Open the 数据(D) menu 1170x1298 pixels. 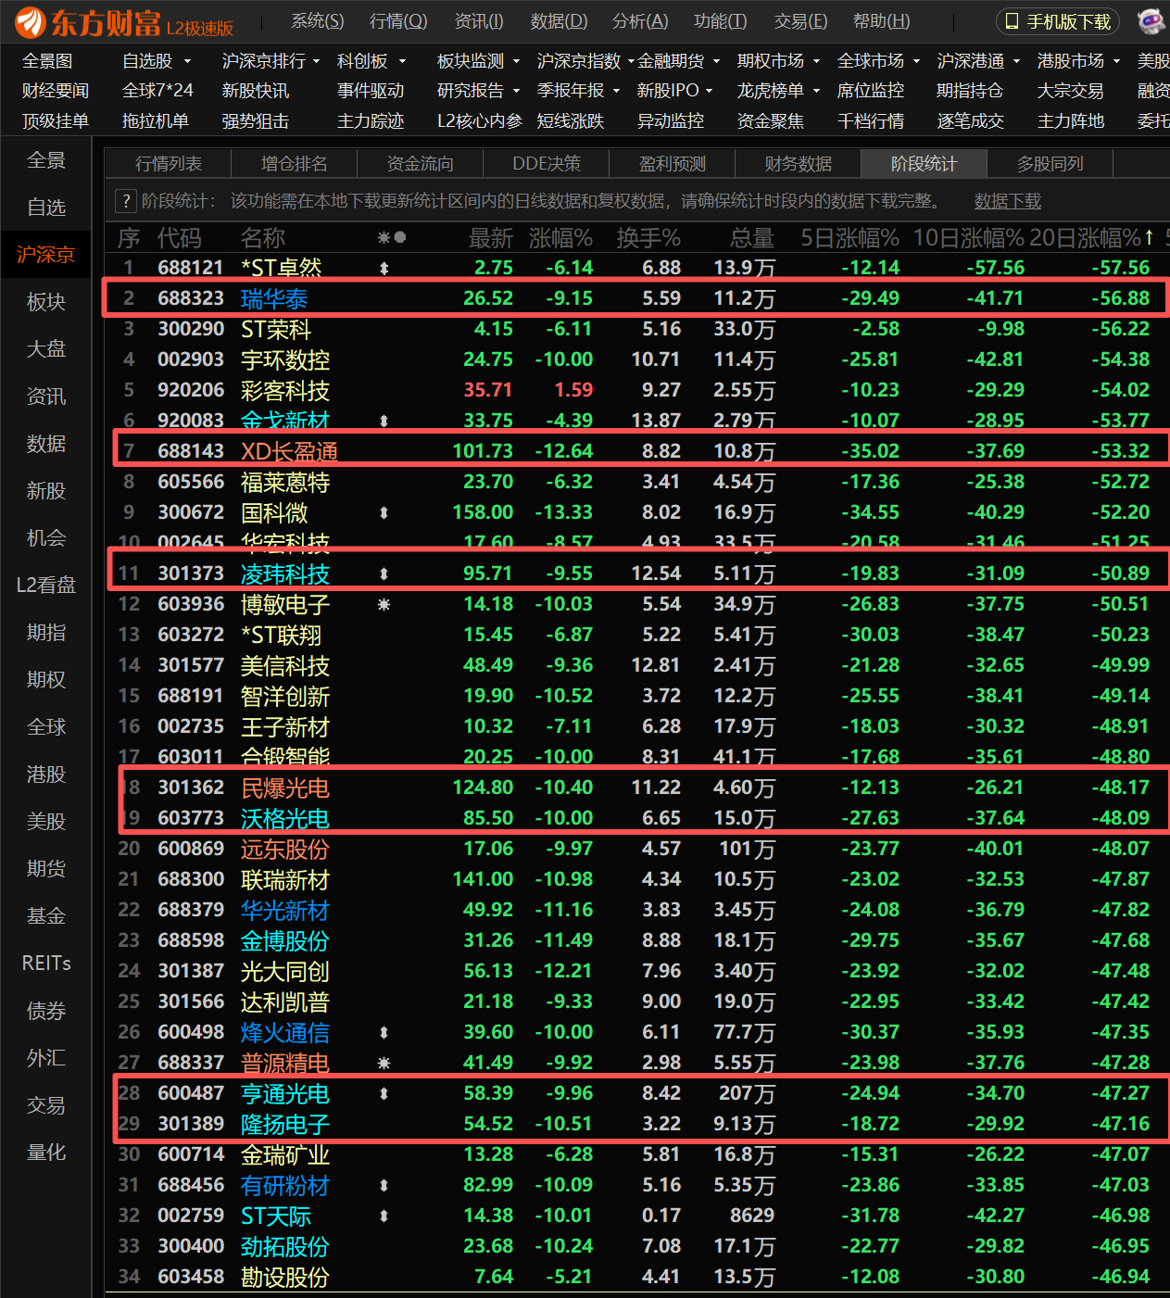click(559, 21)
